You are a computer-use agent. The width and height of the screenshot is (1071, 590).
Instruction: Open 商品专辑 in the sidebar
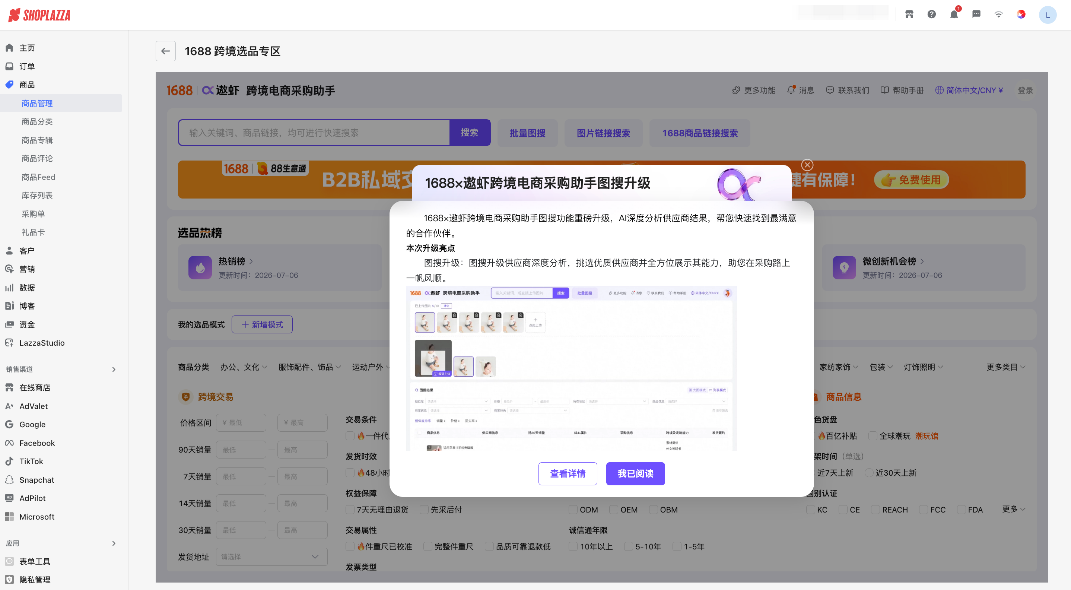tap(37, 140)
